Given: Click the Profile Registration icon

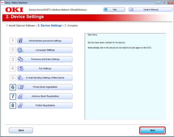Looking at the screenshot, I should point(20,105).
